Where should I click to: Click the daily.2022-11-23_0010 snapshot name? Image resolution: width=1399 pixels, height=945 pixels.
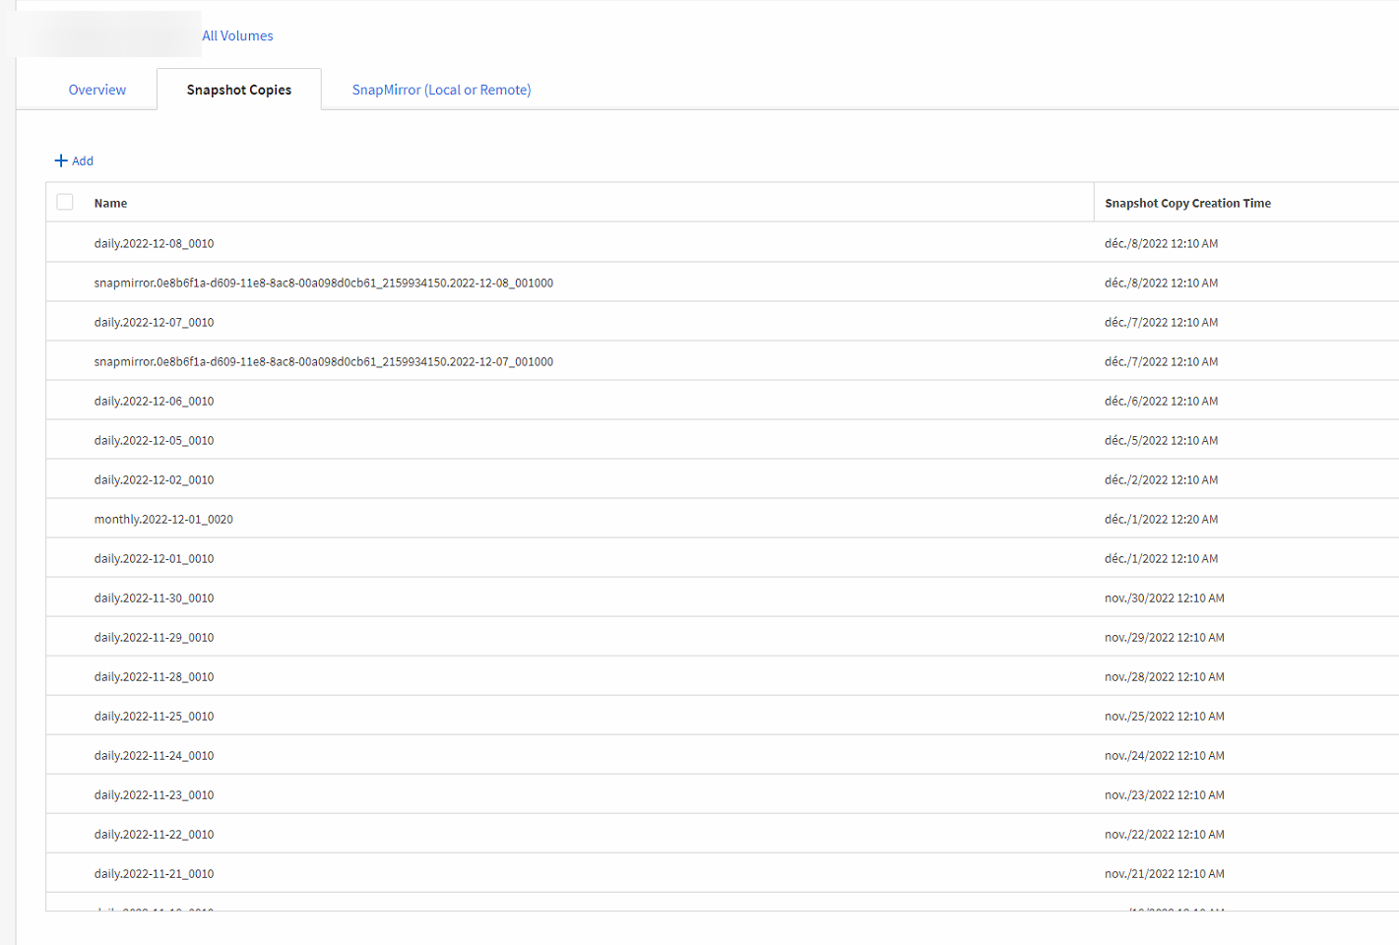(x=154, y=794)
